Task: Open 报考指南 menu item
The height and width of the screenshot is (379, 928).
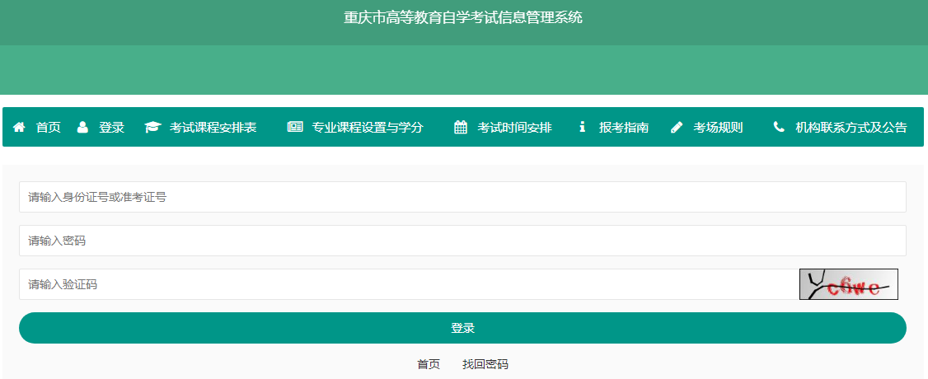Action: (x=624, y=127)
